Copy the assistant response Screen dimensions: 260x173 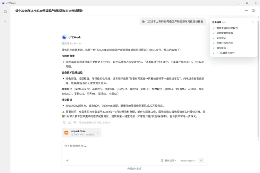(64, 122)
